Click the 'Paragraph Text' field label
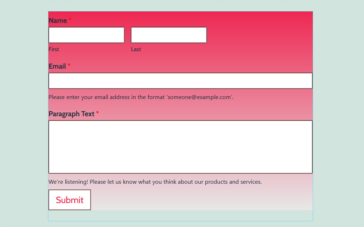The height and width of the screenshot is (227, 364). click(x=72, y=114)
